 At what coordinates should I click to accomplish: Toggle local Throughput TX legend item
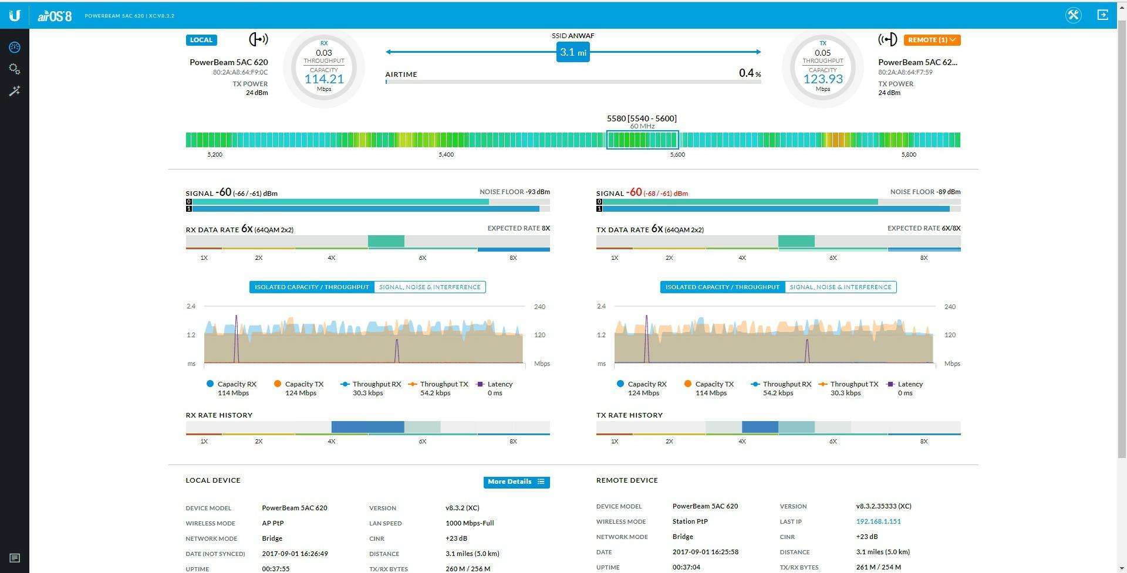438,388
